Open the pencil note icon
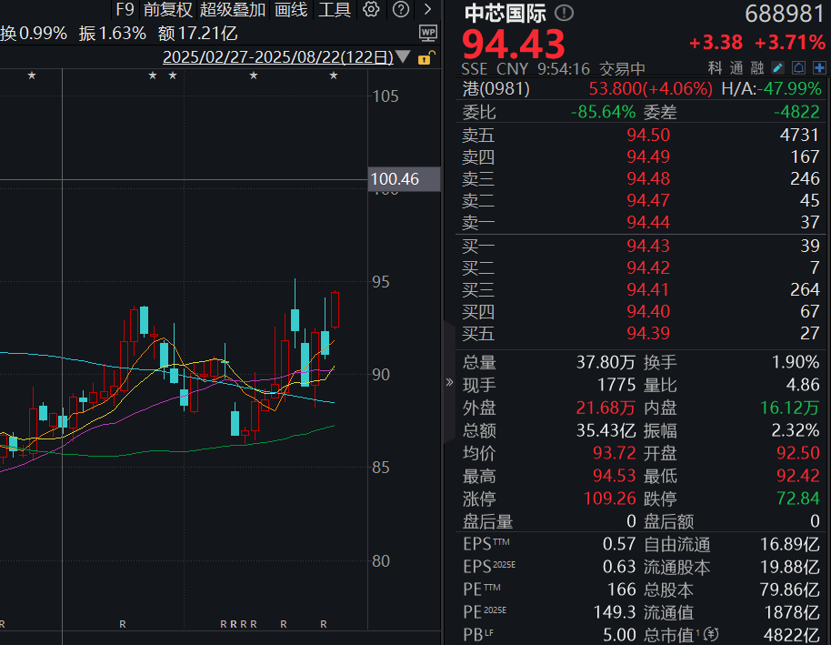The width and height of the screenshot is (831, 645). [x=778, y=68]
